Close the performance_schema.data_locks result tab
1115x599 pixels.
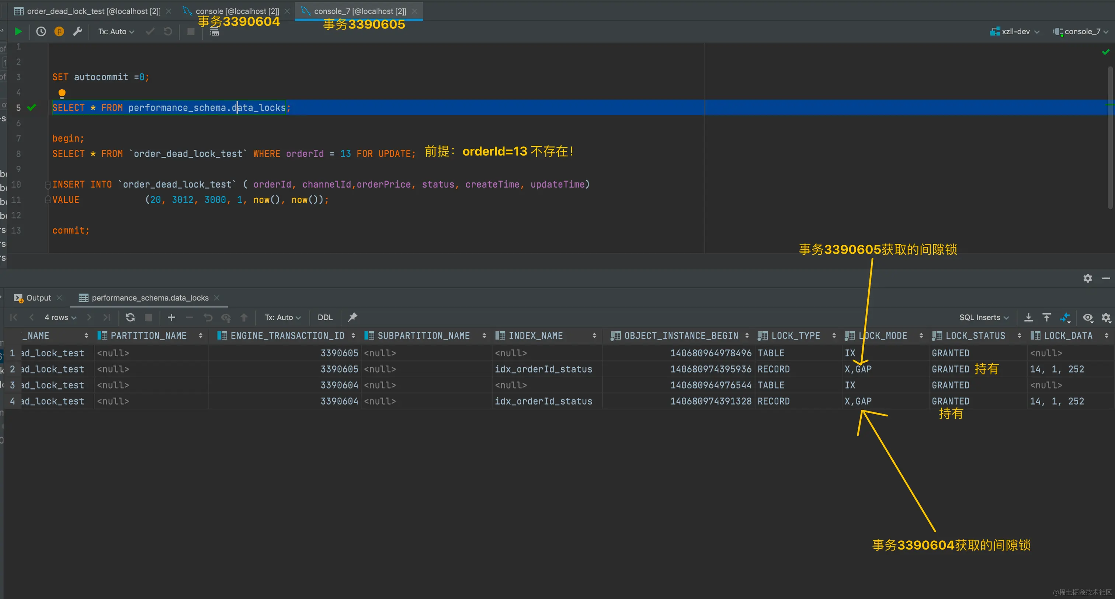(217, 298)
